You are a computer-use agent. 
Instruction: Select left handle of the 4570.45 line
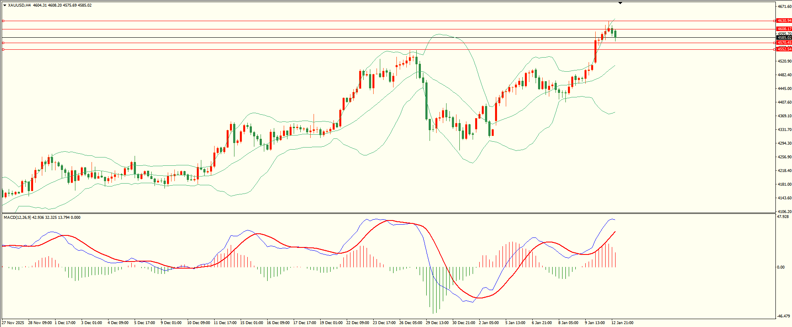[x=3, y=43]
